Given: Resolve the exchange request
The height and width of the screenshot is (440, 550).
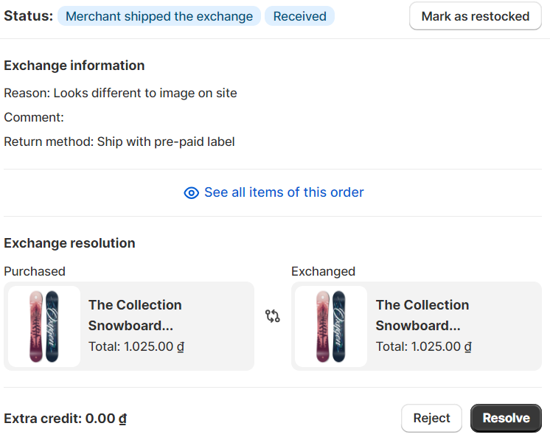Looking at the screenshot, I should pyautogui.click(x=506, y=418).
